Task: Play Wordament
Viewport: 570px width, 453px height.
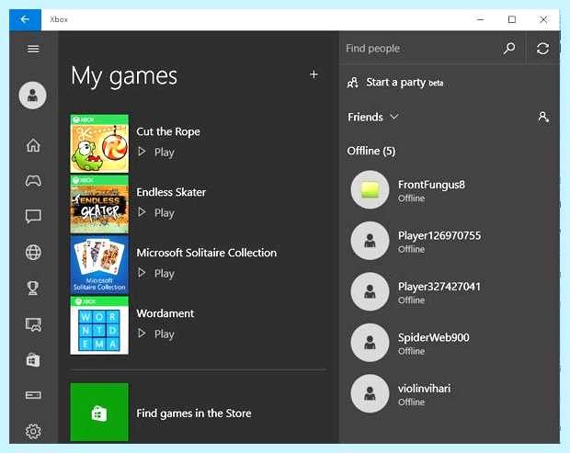Action: pos(156,334)
